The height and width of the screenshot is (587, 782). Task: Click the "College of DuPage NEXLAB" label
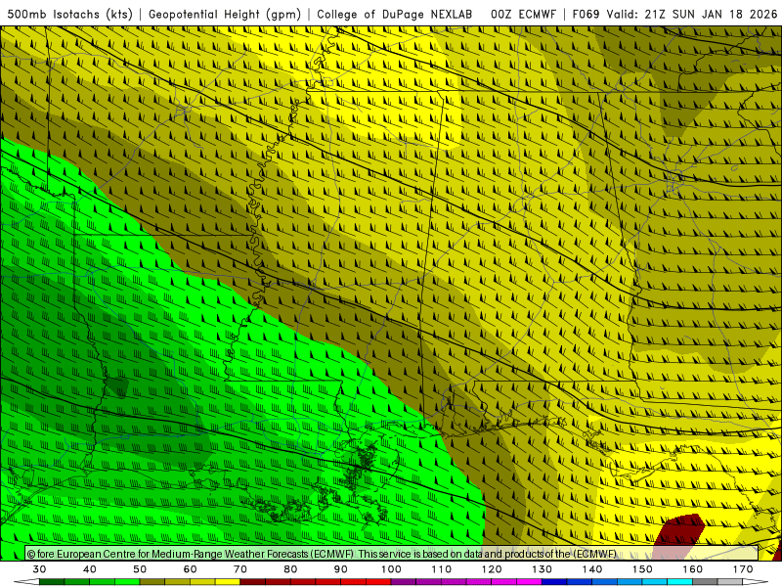point(395,15)
